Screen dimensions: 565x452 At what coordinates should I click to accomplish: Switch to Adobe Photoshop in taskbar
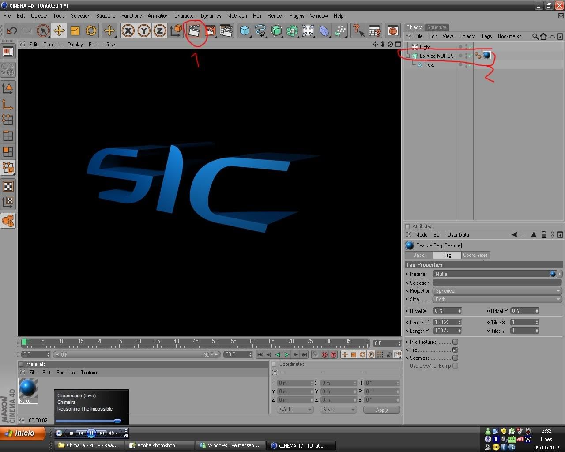pyautogui.click(x=159, y=445)
